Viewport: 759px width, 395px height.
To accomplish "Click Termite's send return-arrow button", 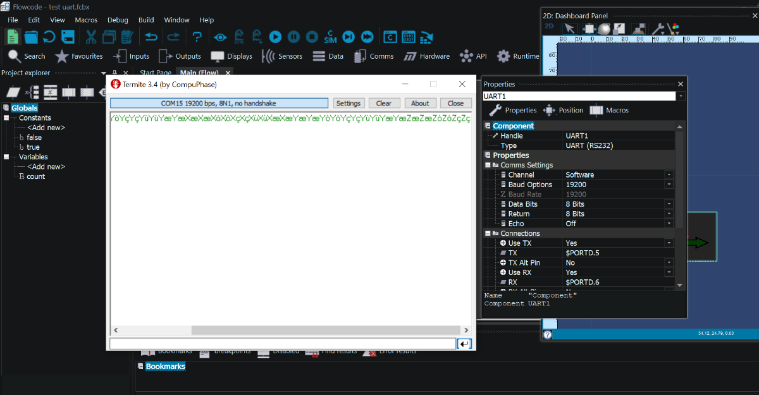I will 464,344.
